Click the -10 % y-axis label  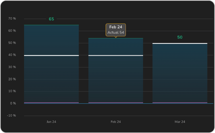pyautogui.click(x=12, y=115)
